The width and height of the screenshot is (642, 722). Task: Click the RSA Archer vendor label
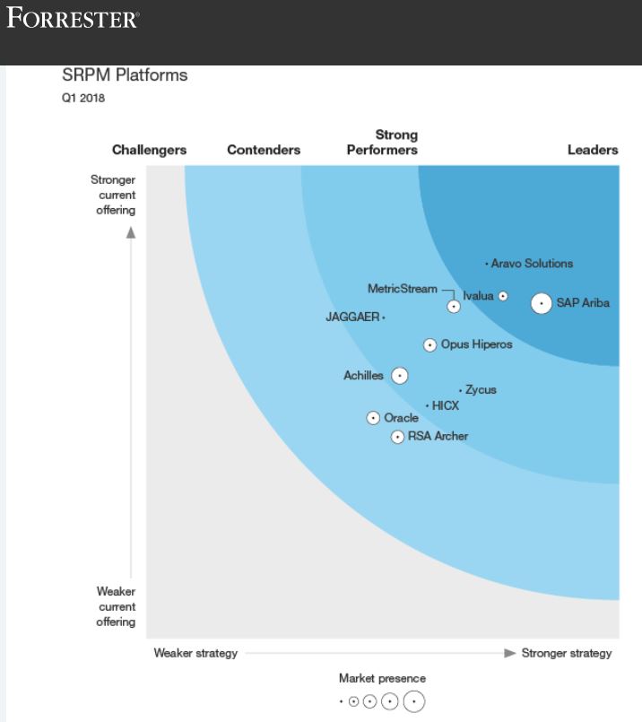438,436
